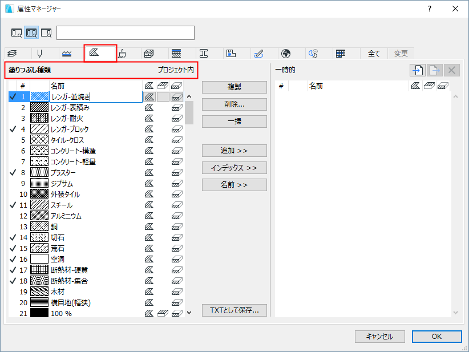Click cover fill icon in 100 % row
Image resolution: width=469 pixels, height=352 pixels.
coord(163,313)
